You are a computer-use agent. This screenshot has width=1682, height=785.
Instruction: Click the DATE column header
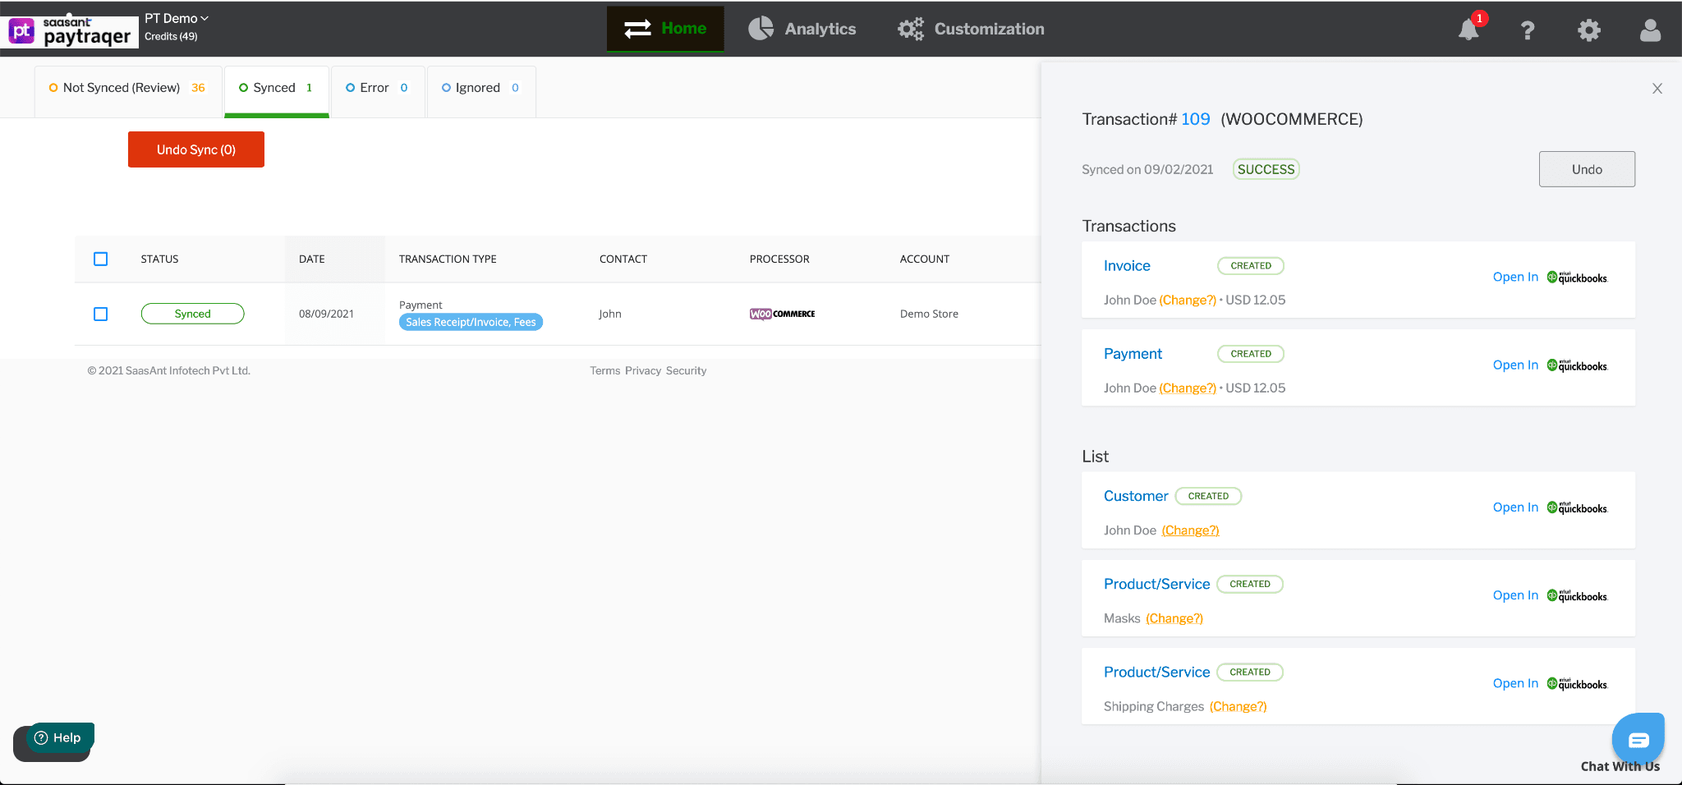pos(312,259)
